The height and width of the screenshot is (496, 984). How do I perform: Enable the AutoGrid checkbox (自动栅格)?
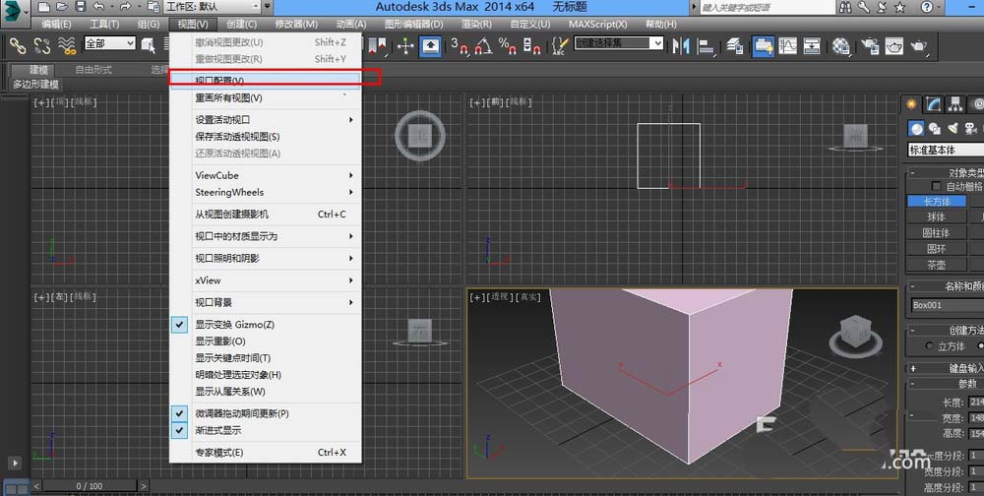click(x=937, y=186)
